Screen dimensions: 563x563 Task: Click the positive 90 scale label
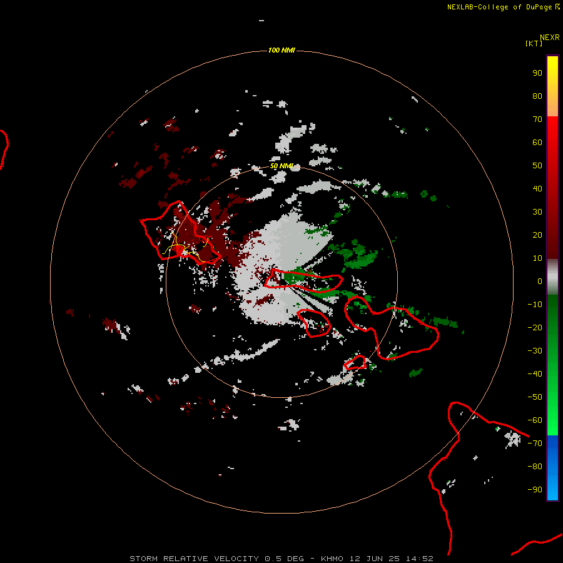coord(537,73)
